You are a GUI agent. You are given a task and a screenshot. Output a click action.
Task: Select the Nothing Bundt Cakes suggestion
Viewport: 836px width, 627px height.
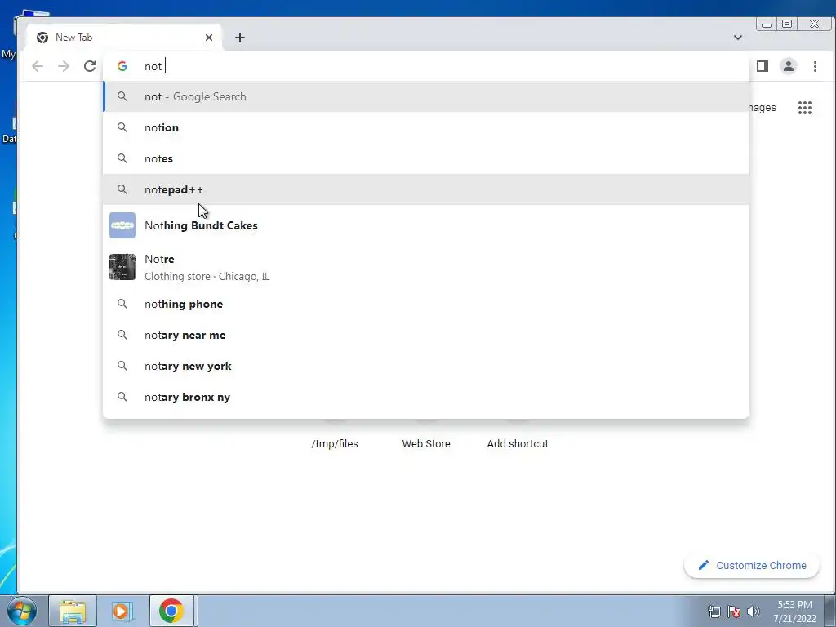(426, 225)
